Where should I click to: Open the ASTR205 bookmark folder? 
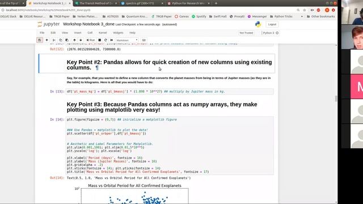pyautogui.click(x=111, y=16)
